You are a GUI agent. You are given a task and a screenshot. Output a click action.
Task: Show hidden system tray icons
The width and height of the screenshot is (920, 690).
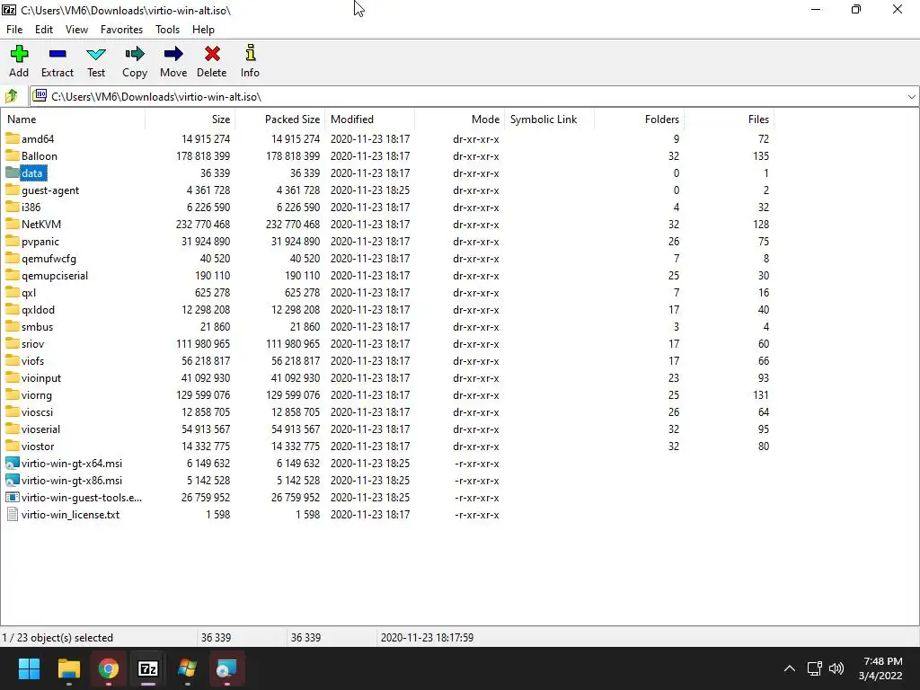[790, 668]
